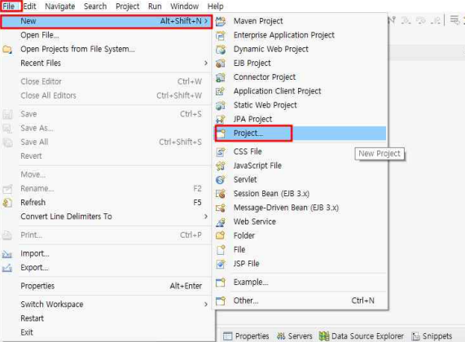Screen dimensions: 465x342
Task: Open the File menu
Action: (x=9, y=6)
